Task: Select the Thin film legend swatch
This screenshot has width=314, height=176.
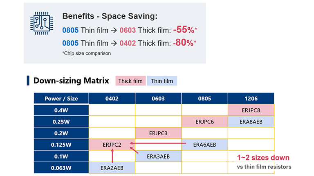Action: tap(162, 81)
